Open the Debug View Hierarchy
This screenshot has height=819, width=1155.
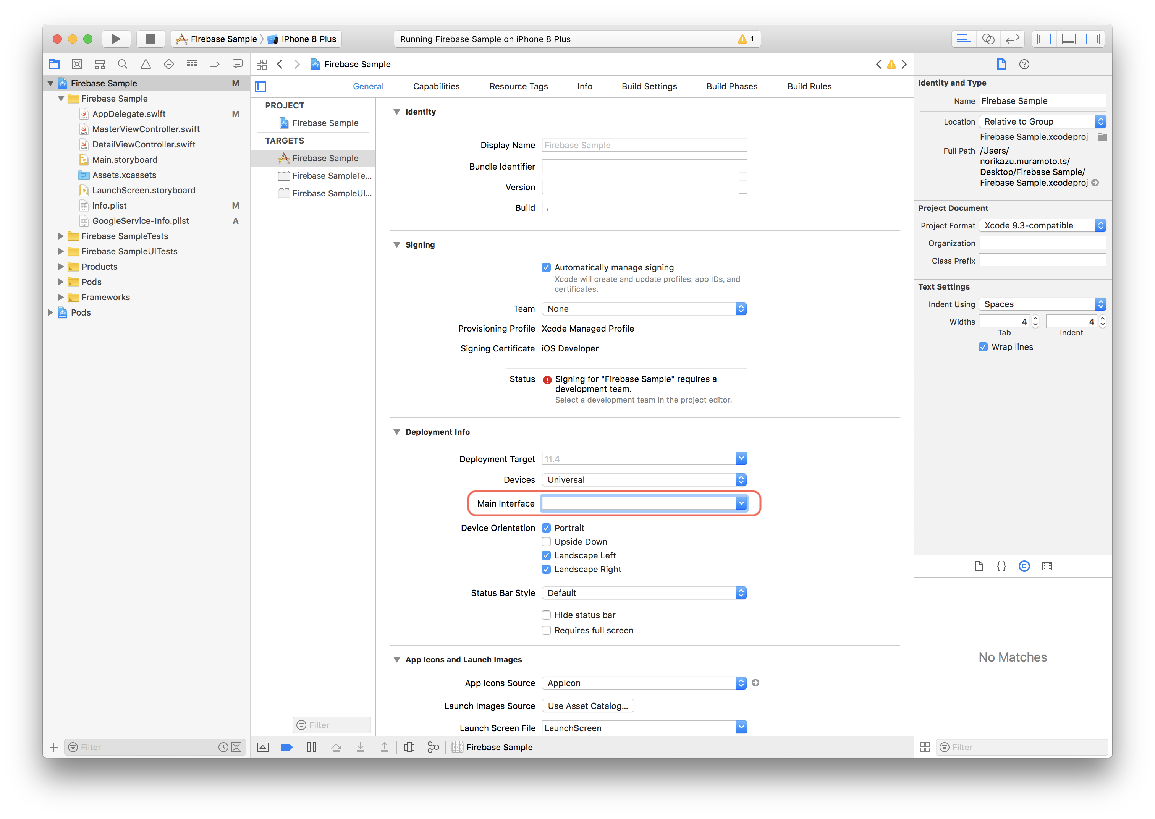click(x=409, y=748)
